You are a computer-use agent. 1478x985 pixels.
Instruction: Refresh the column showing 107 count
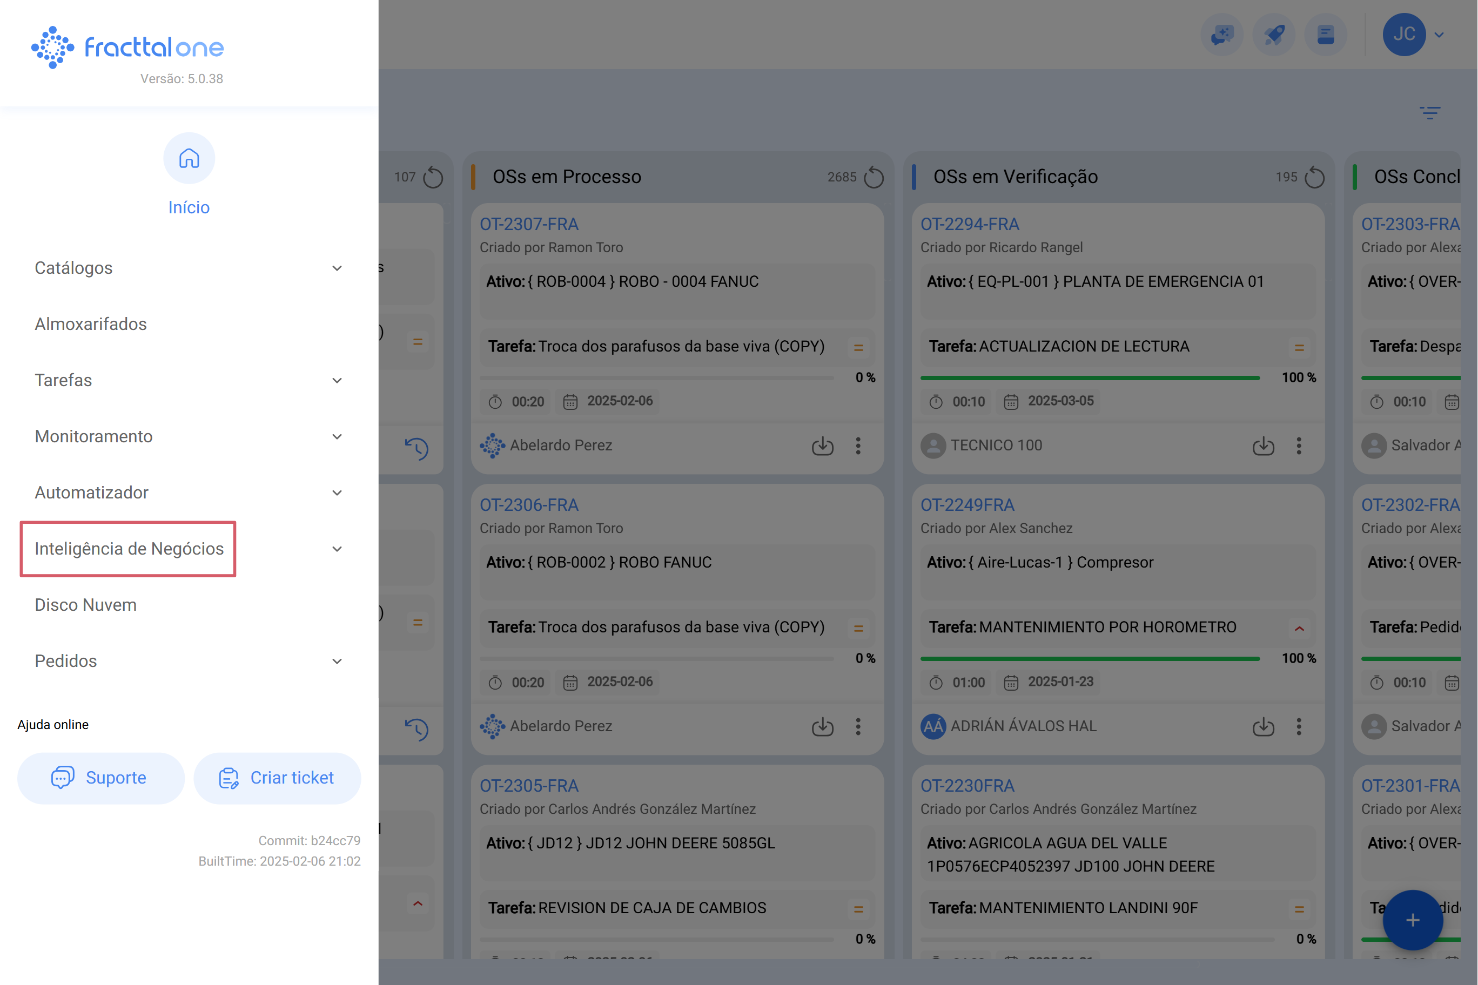433,177
